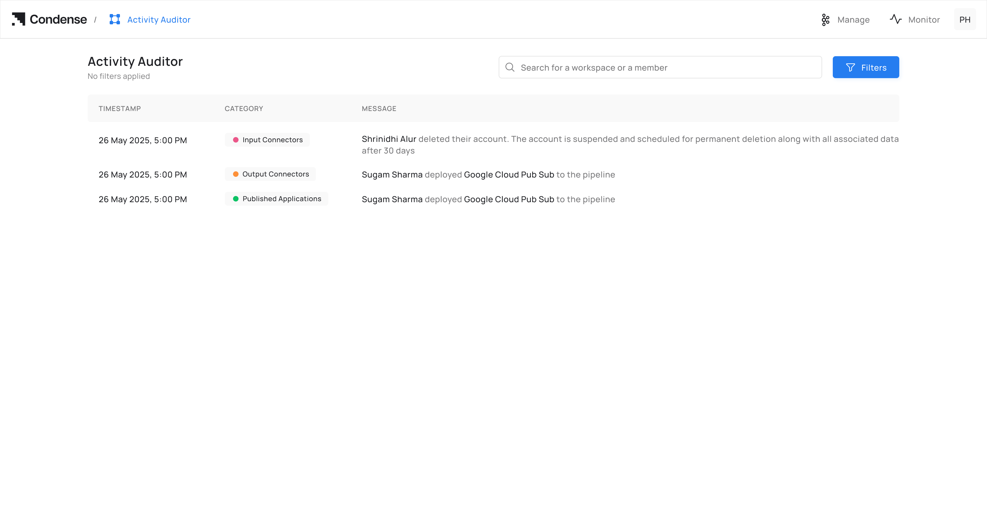Click the Manage nodes icon

pos(825,20)
